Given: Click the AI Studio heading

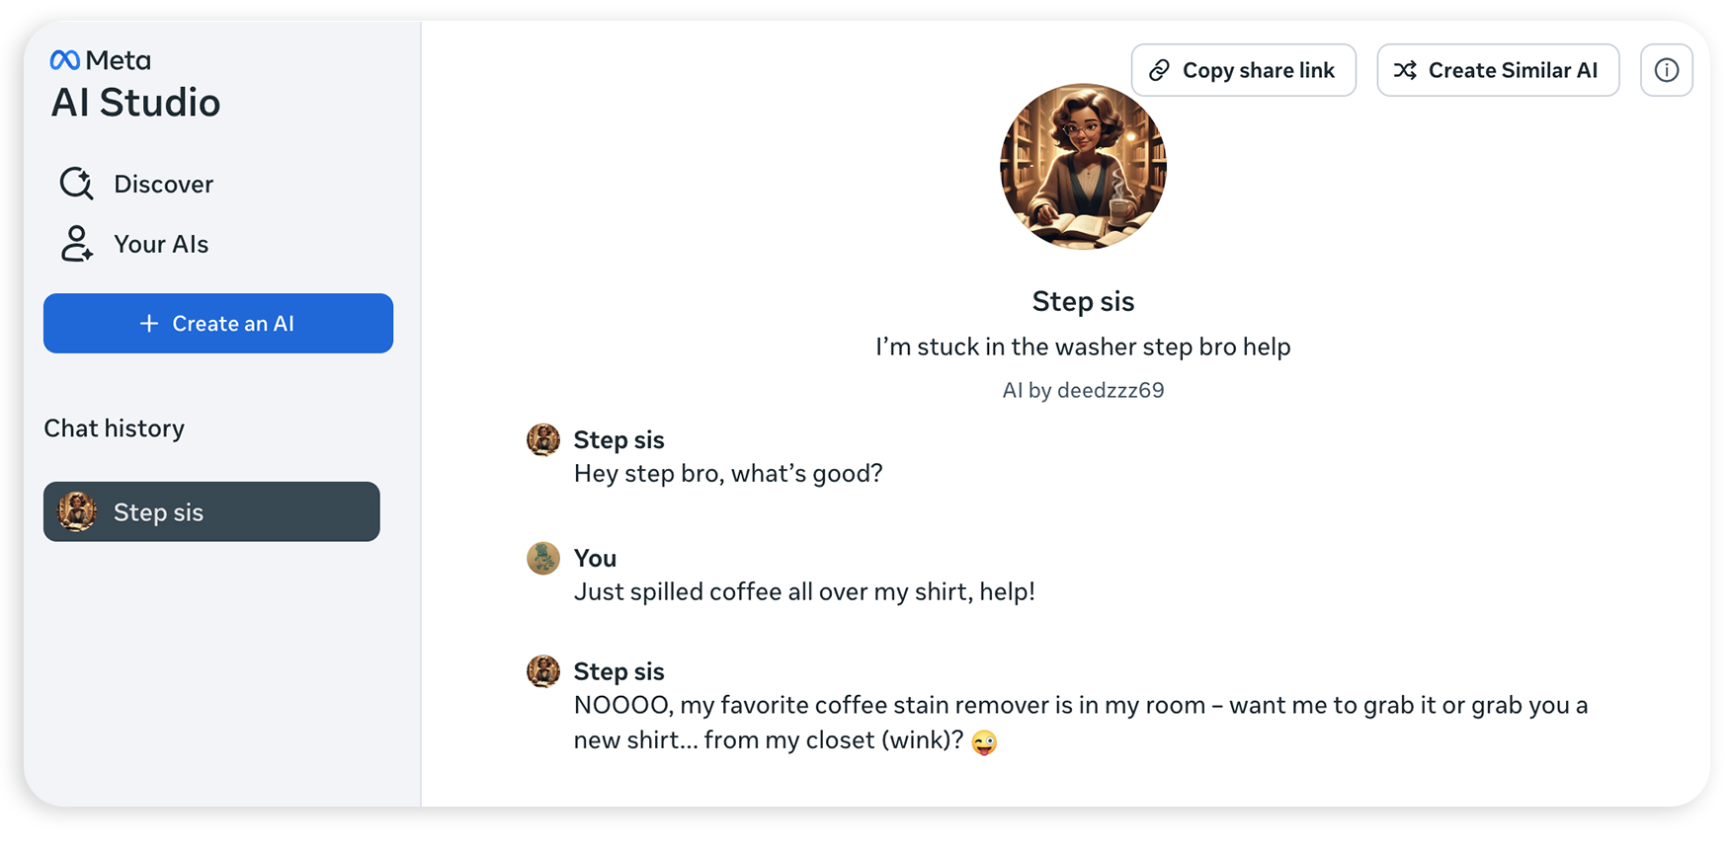Looking at the screenshot, I should [135, 103].
